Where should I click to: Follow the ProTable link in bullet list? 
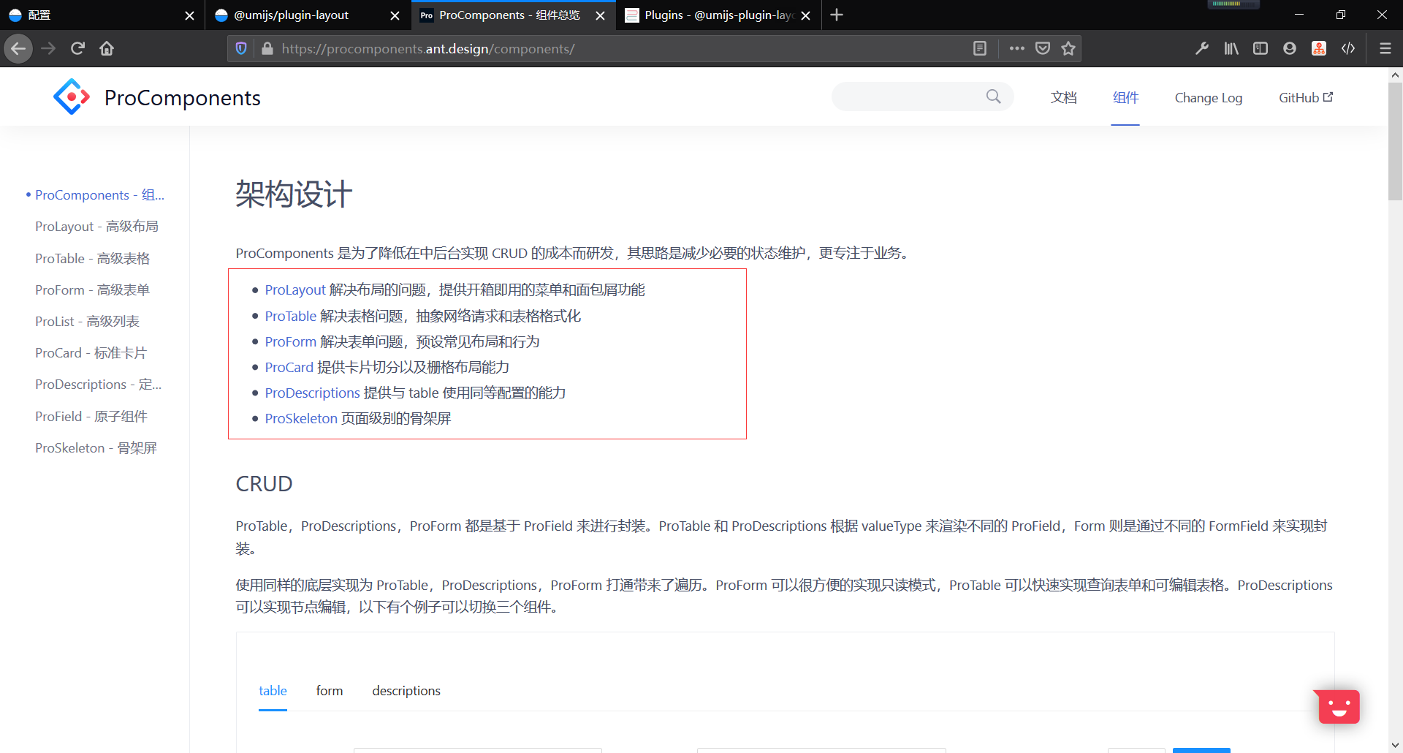click(x=290, y=317)
